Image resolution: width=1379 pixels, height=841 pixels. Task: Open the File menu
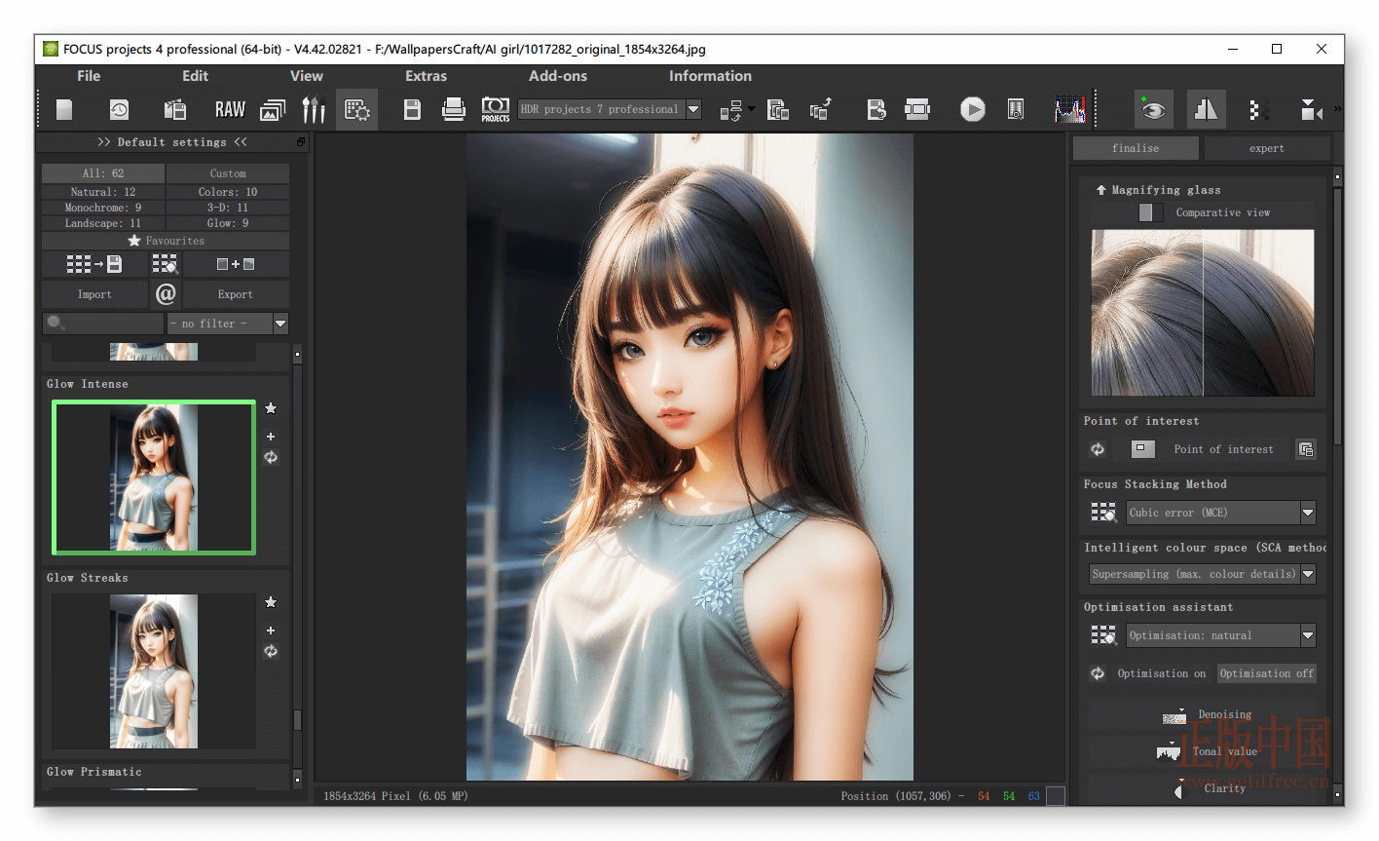89,76
